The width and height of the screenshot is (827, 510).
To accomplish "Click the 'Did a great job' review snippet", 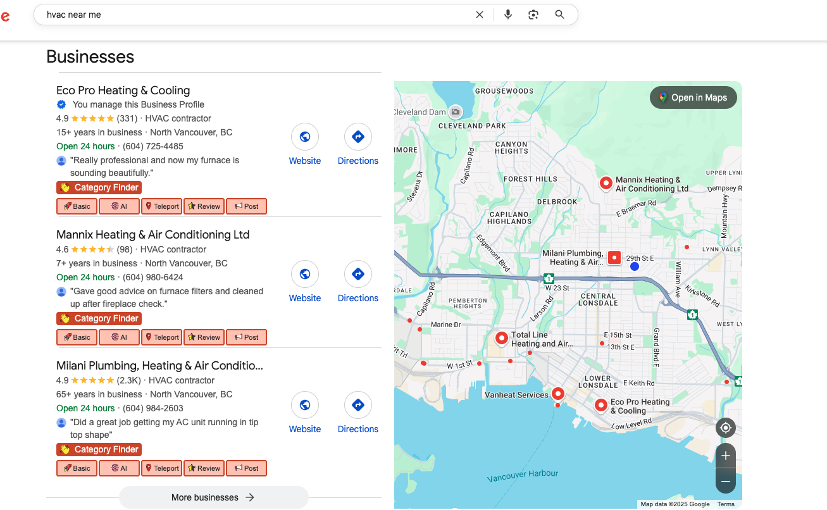I will [165, 428].
